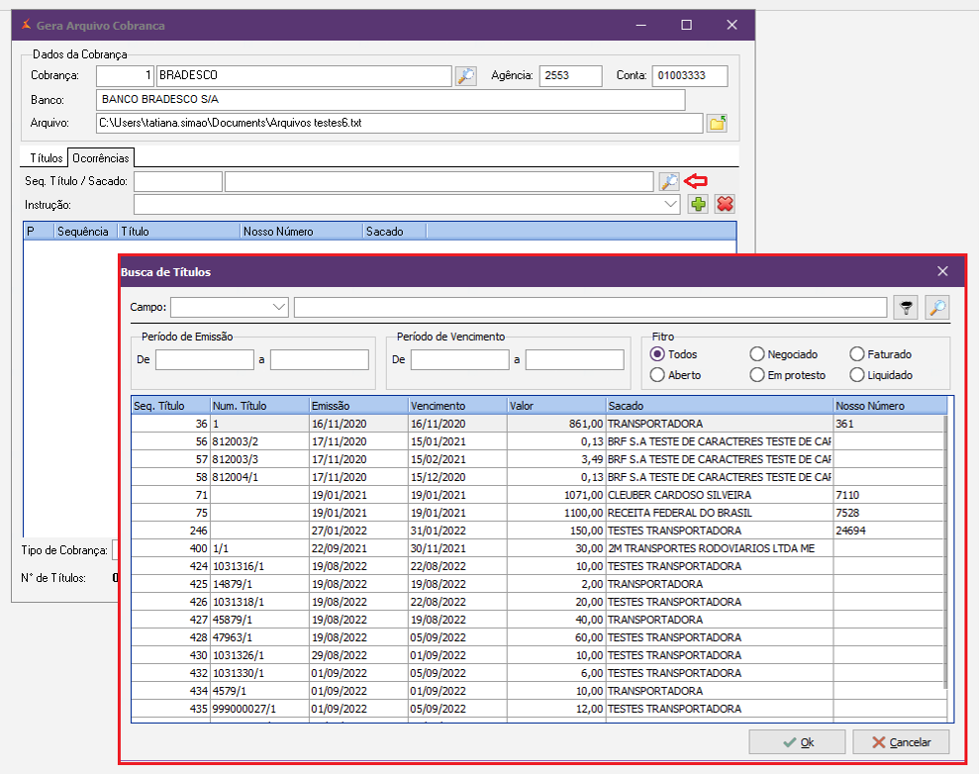Click the filter funnel icon in Busca de Títulos
Viewport: 979px width, 774px height.
[906, 308]
